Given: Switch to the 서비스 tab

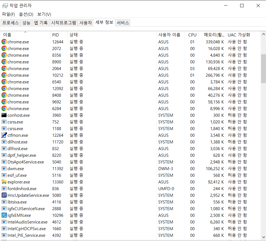Looking at the screenshot, I should coord(123,23).
